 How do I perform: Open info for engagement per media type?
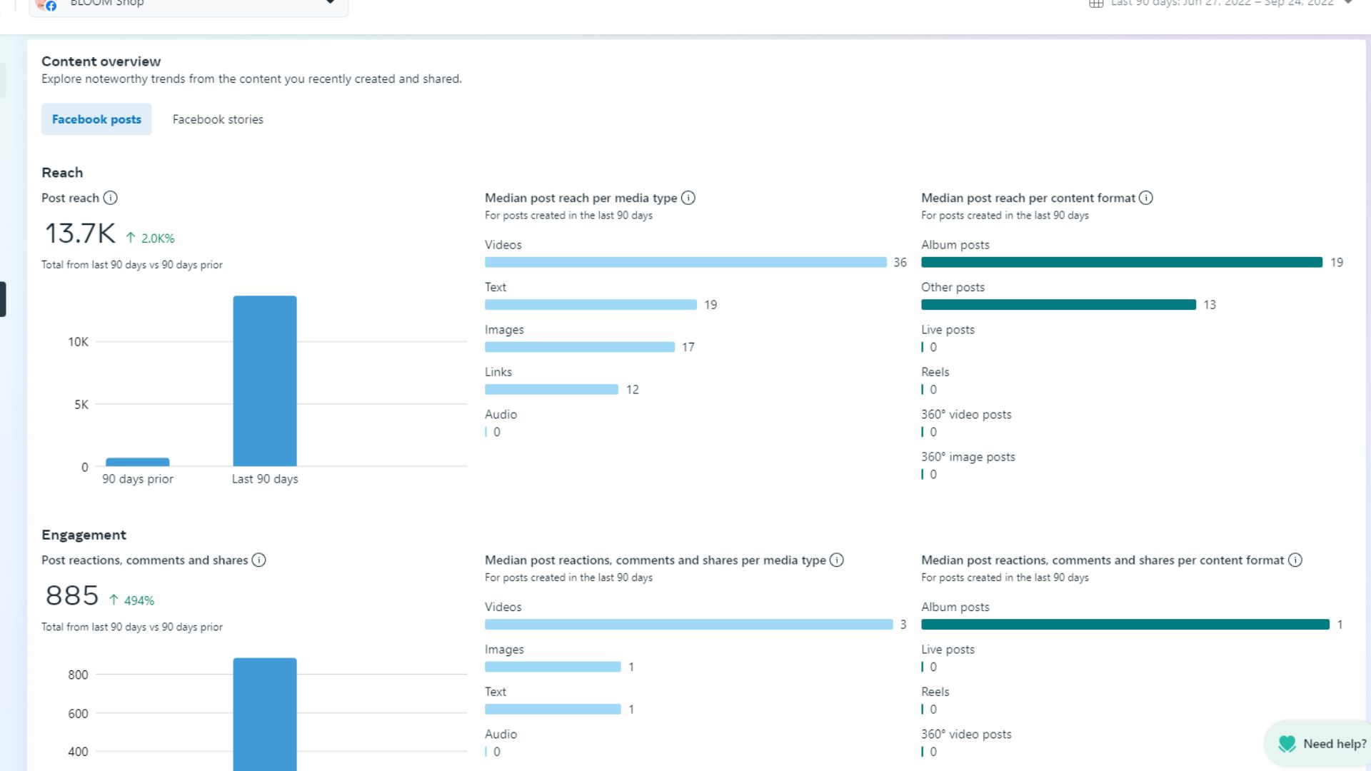coord(836,560)
